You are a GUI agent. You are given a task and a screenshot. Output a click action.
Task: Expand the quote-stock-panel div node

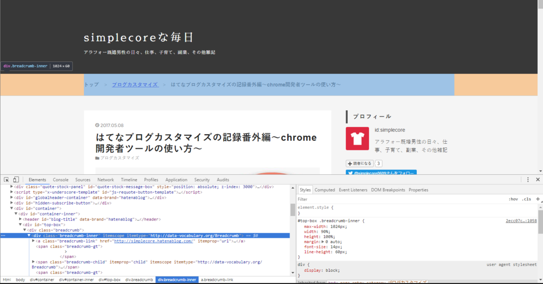click(12, 187)
